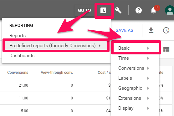Open the account profile avatar
The image size is (174, 116).
pos(169,11)
